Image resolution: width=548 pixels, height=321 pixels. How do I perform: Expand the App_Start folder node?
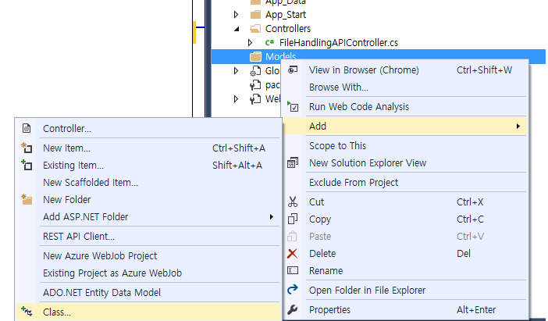[237, 15]
